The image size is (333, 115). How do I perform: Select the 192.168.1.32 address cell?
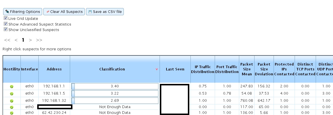click(54, 101)
